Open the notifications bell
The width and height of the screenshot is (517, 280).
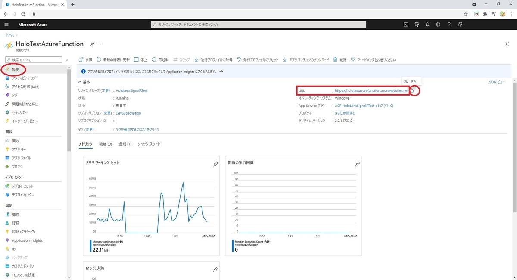427,25
